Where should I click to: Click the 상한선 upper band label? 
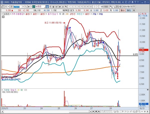[x=73, y=14]
